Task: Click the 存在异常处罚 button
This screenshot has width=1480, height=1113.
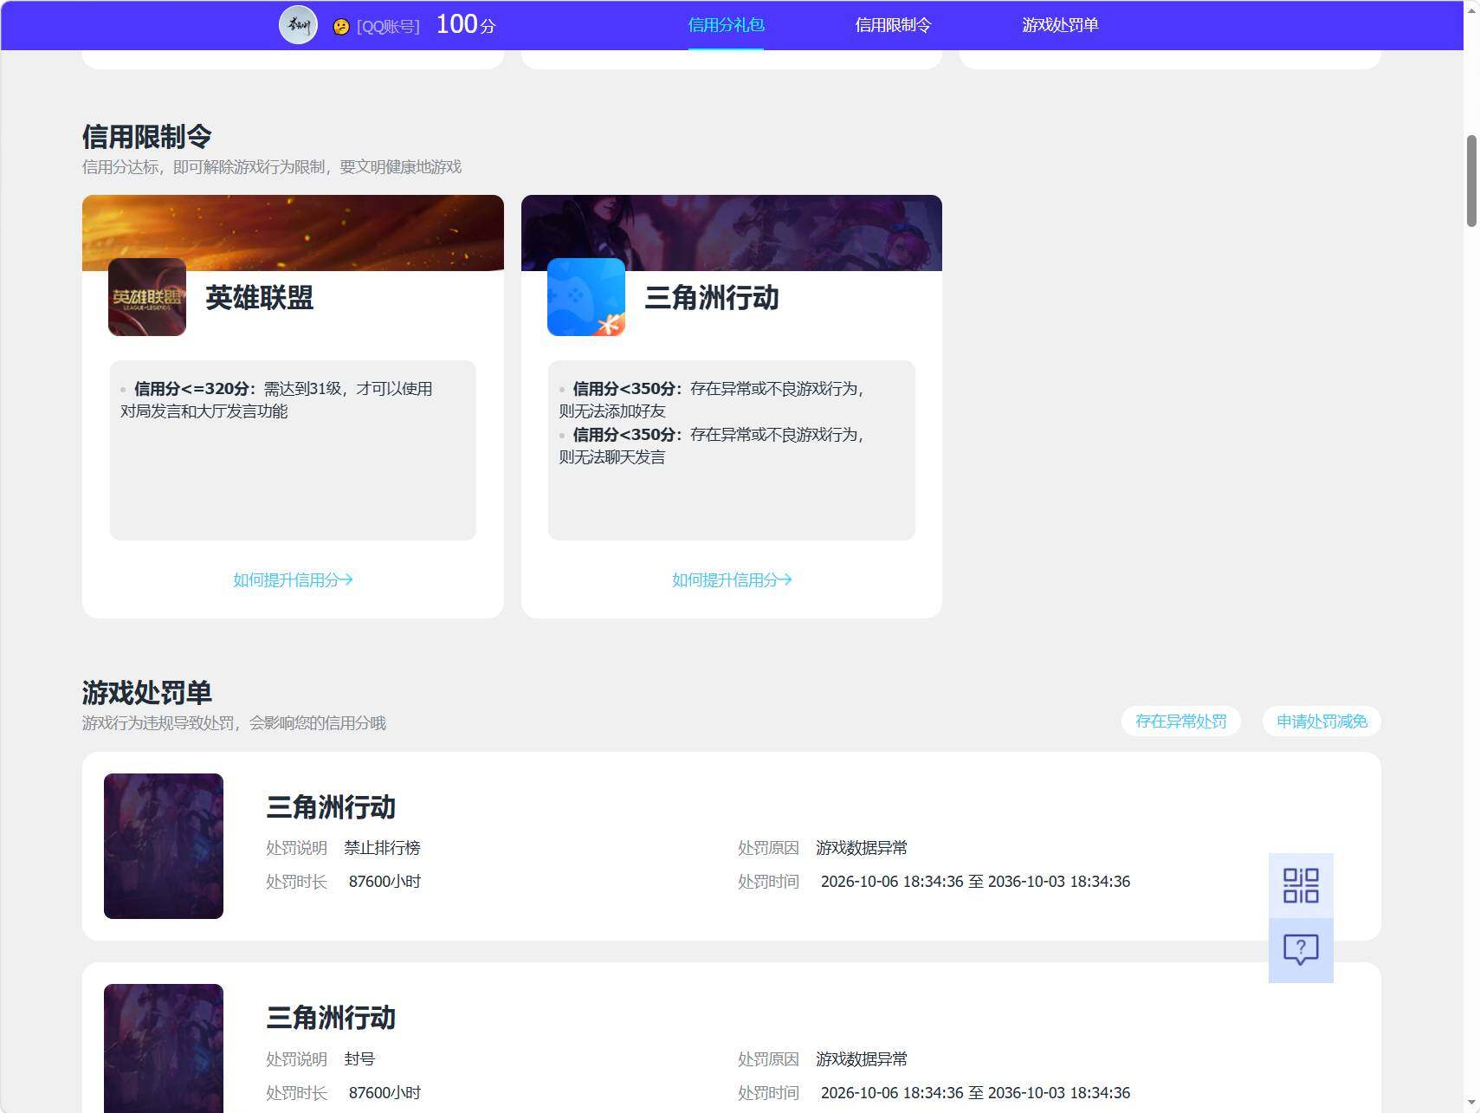Action: 1181,722
